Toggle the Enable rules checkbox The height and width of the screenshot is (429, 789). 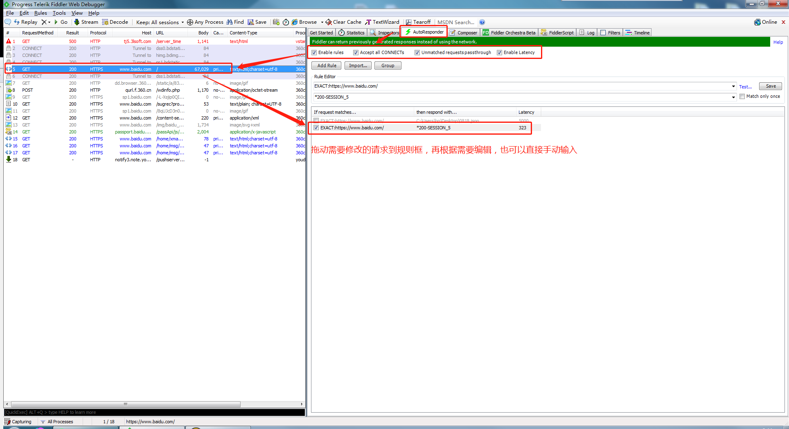pos(314,52)
